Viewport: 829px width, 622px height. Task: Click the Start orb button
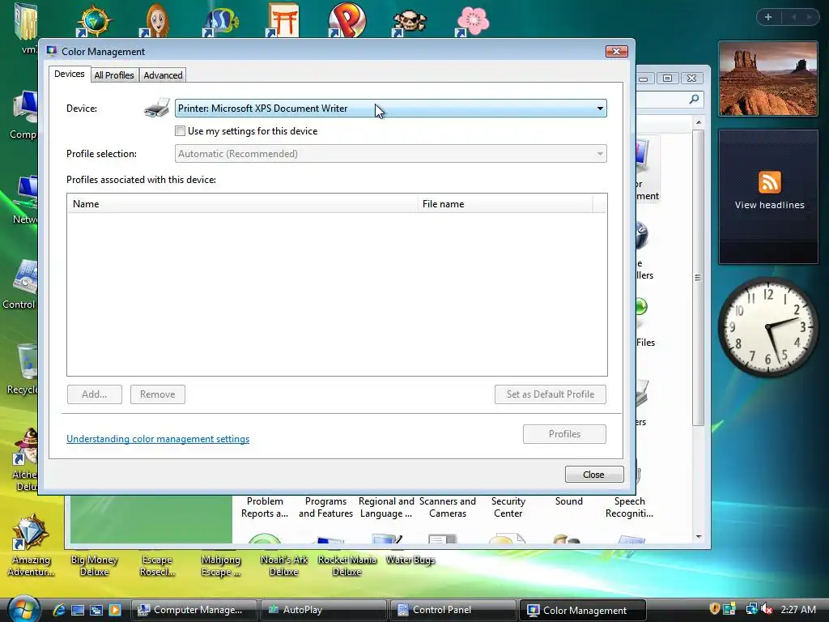23,609
